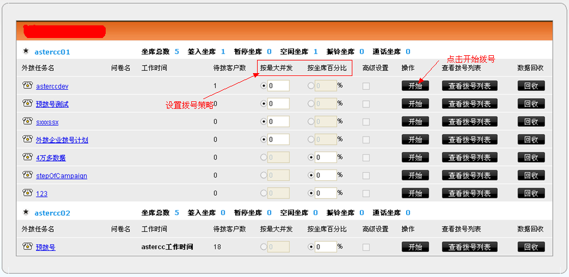
Task: Click agent percentage input field for 预拨号 task
Action: 326,247
